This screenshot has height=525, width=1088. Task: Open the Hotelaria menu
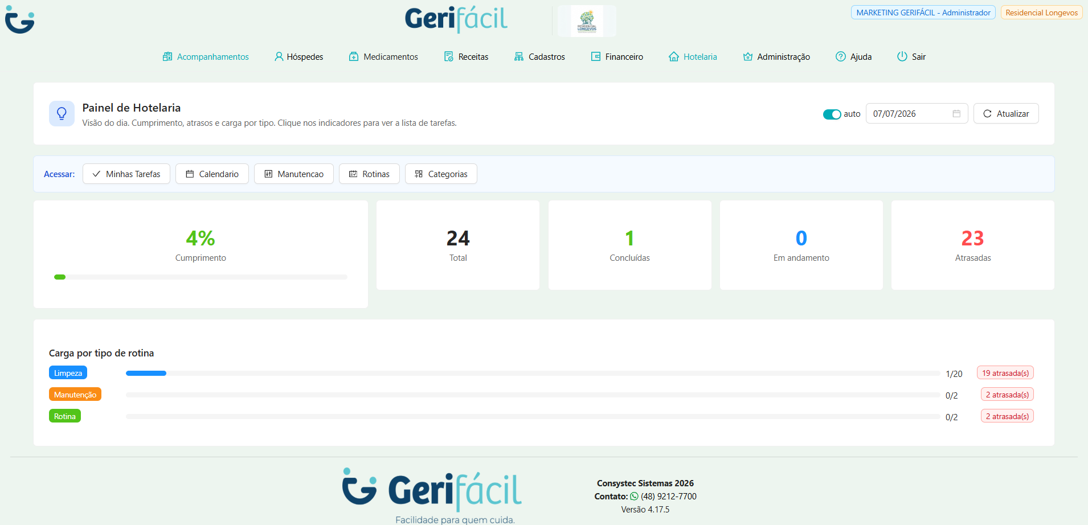pyautogui.click(x=693, y=56)
